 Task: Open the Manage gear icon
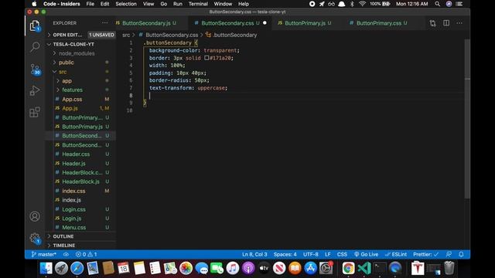click(x=35, y=238)
